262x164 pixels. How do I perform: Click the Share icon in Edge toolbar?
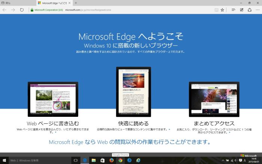pyautogui.click(x=249, y=10)
